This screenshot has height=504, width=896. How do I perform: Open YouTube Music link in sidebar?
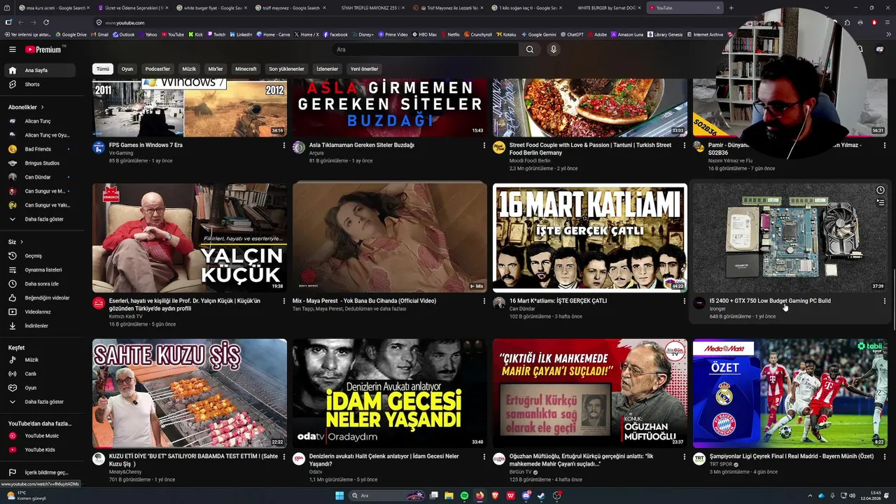[39, 436]
